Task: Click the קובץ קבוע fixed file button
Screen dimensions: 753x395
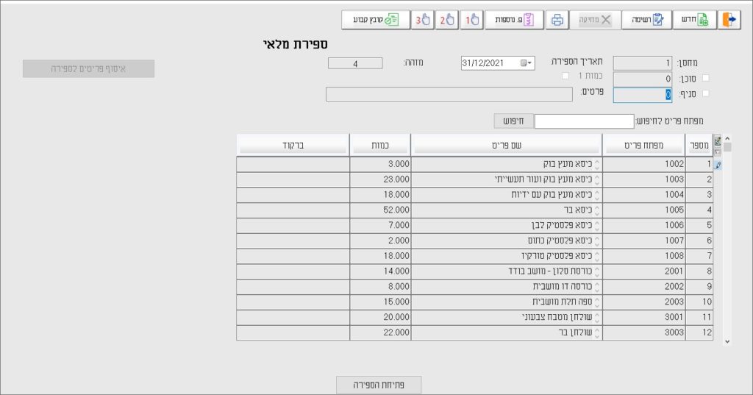Action: pos(376,20)
